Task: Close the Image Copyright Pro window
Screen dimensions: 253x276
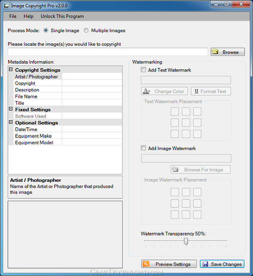Action: point(241,4)
